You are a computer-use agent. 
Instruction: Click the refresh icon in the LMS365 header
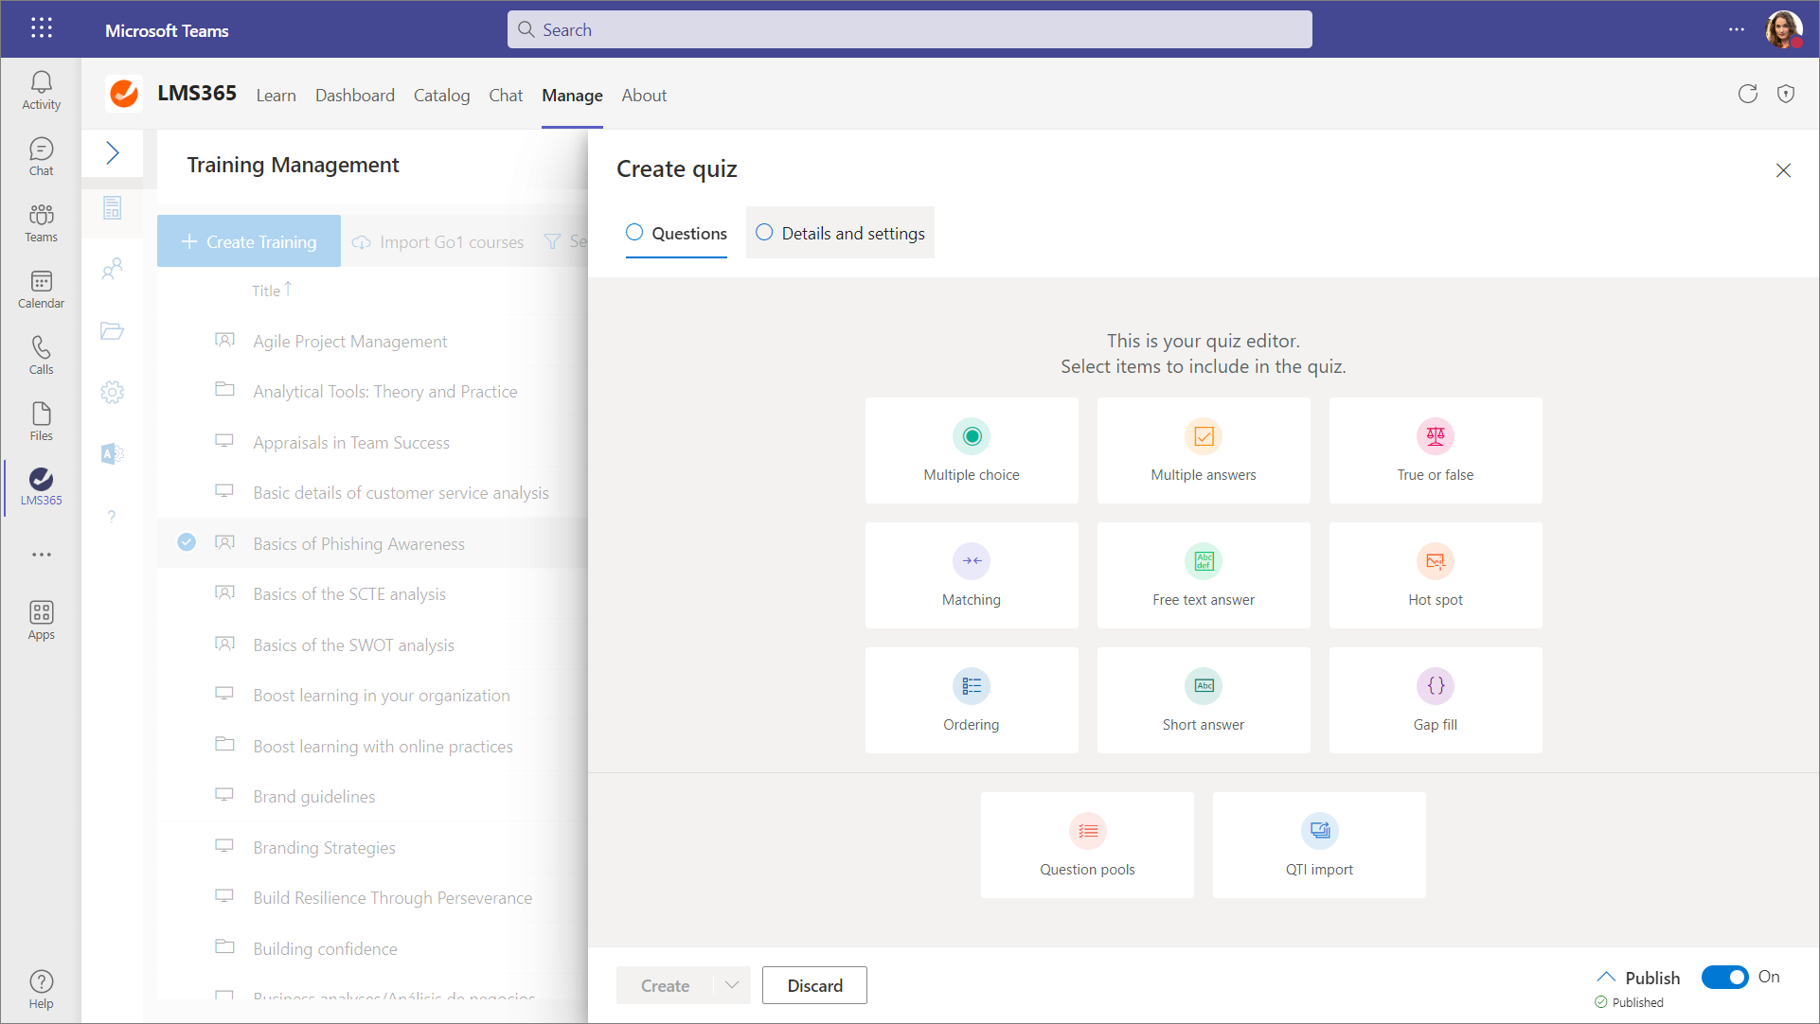pos(1747,94)
